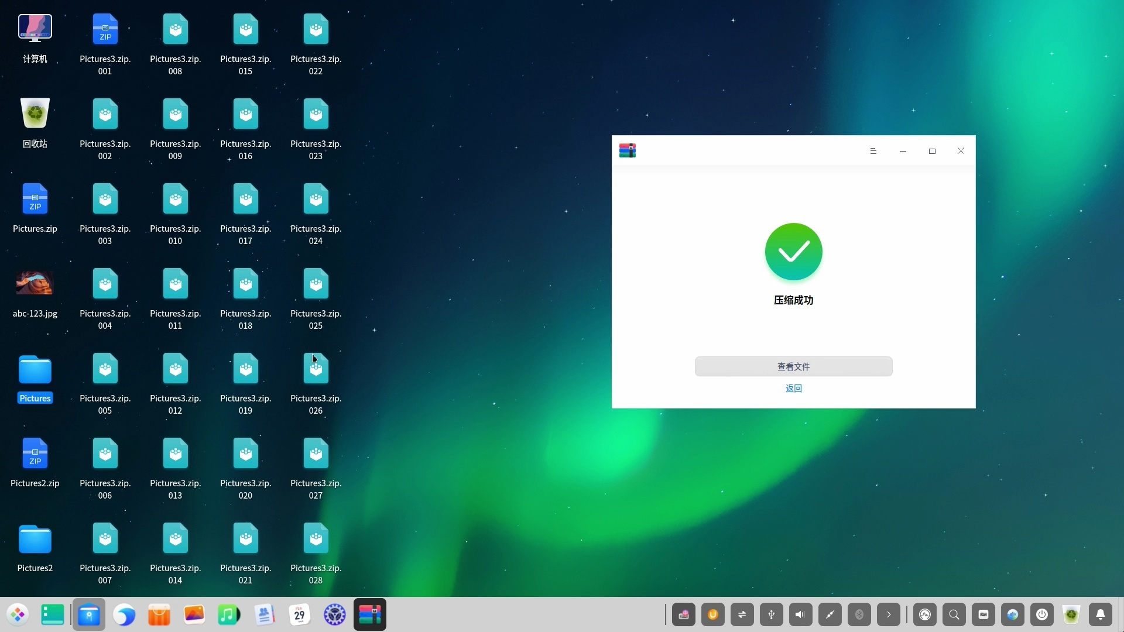Click the 返回 link

point(793,388)
